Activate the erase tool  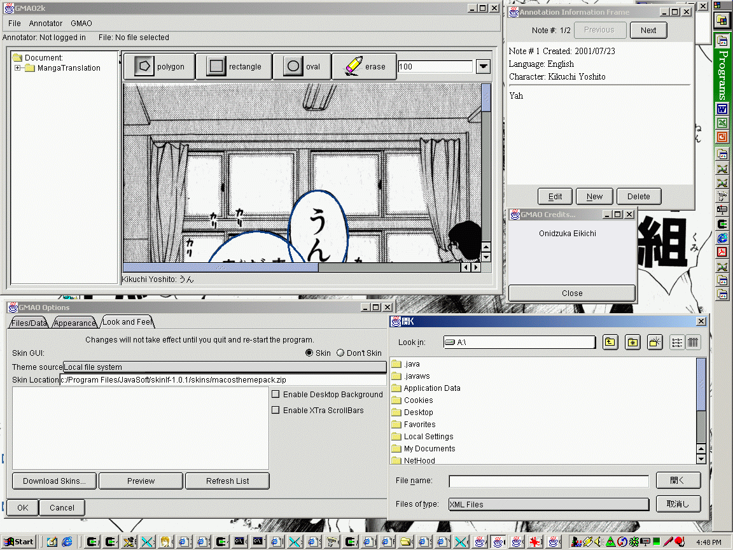[x=365, y=66]
